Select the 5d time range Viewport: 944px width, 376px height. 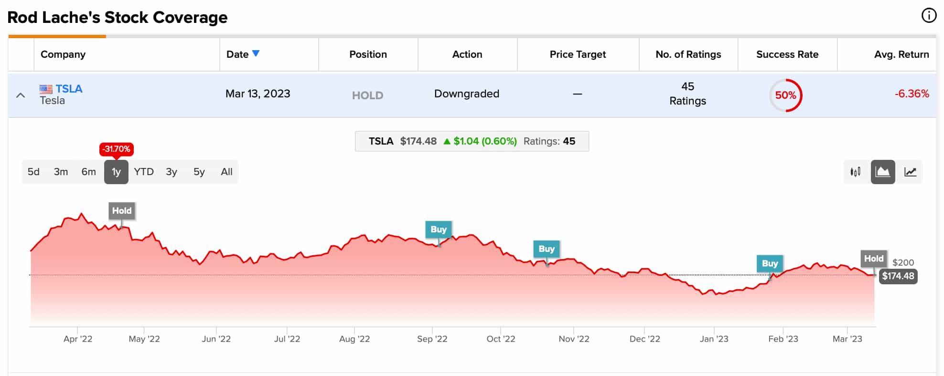click(x=33, y=172)
